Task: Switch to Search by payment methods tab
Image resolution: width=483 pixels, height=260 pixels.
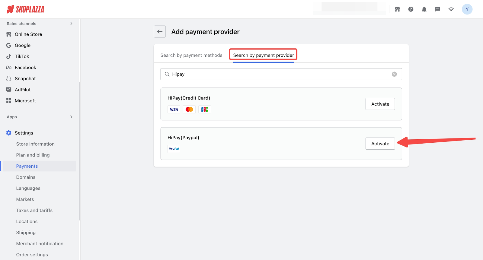Action: coord(191,55)
